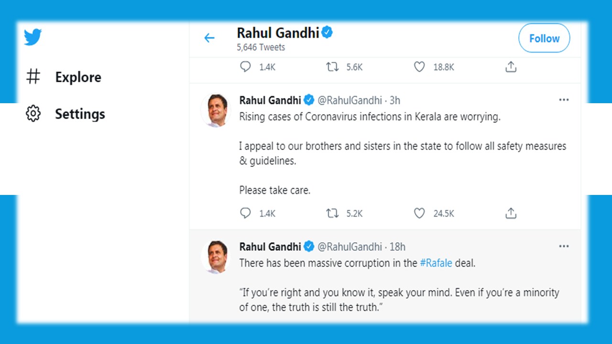
Task: Click the 5,646 Tweets header text
Action: tap(261, 47)
